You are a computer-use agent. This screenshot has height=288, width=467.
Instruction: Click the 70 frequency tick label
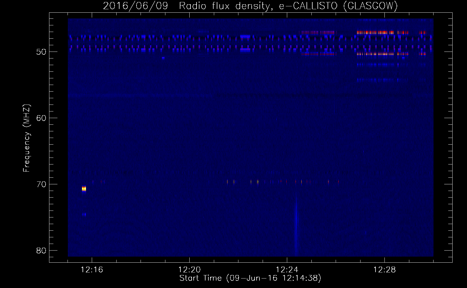click(x=42, y=184)
